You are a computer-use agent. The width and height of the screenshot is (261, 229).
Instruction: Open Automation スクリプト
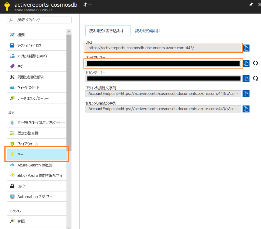[x=37, y=197]
